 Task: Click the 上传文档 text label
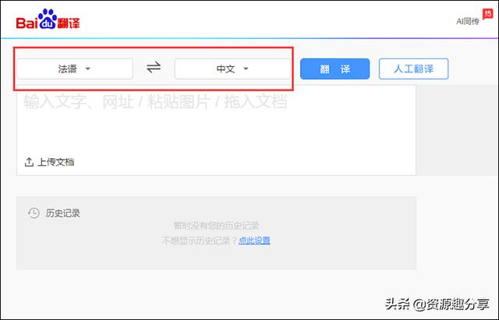point(56,162)
